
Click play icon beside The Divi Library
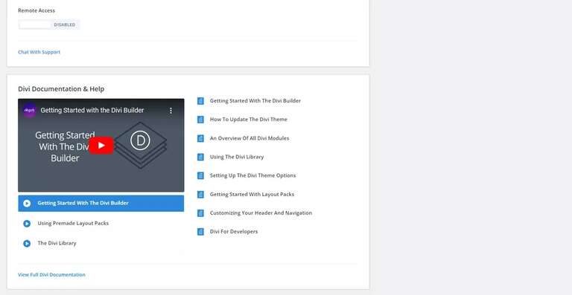coord(27,244)
